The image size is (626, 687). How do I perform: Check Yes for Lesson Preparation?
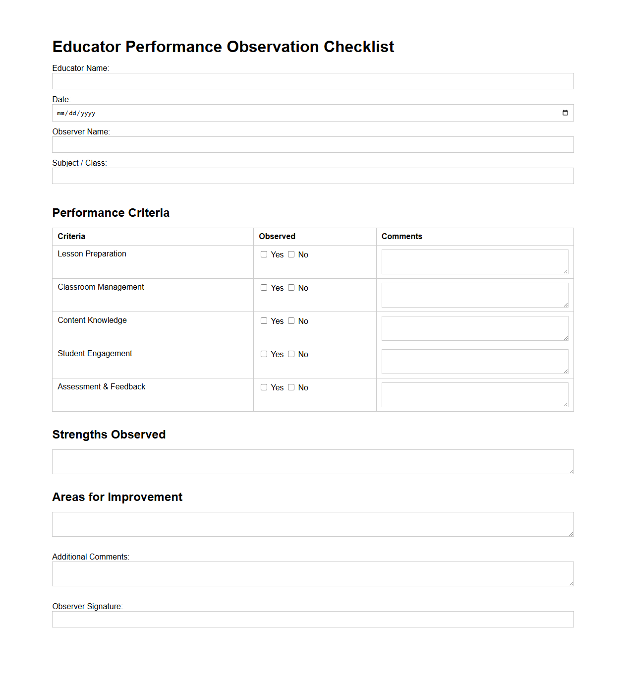[x=264, y=254]
